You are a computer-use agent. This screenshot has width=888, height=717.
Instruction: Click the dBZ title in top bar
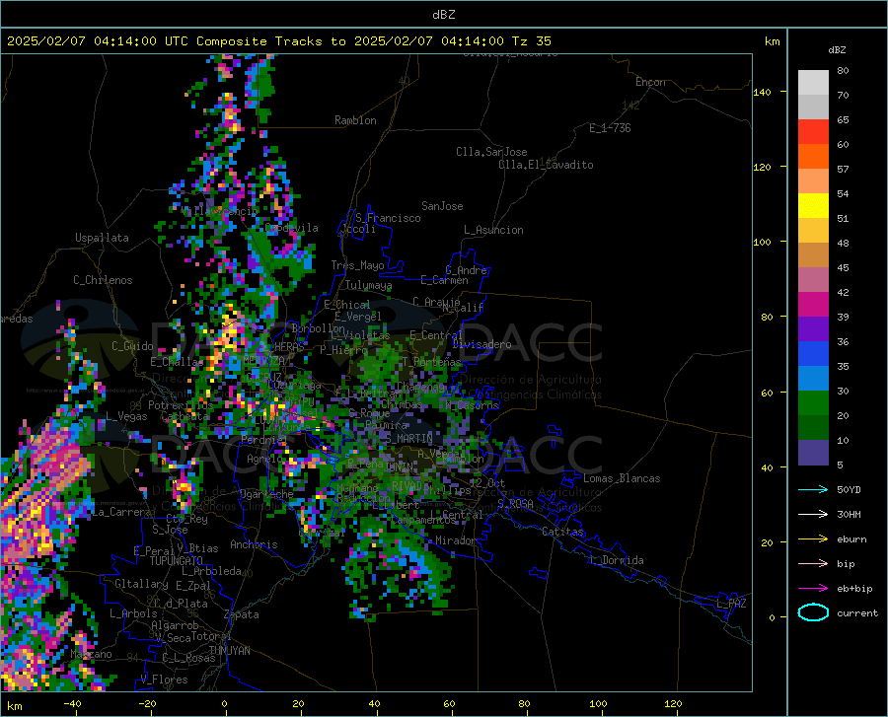[x=443, y=15]
